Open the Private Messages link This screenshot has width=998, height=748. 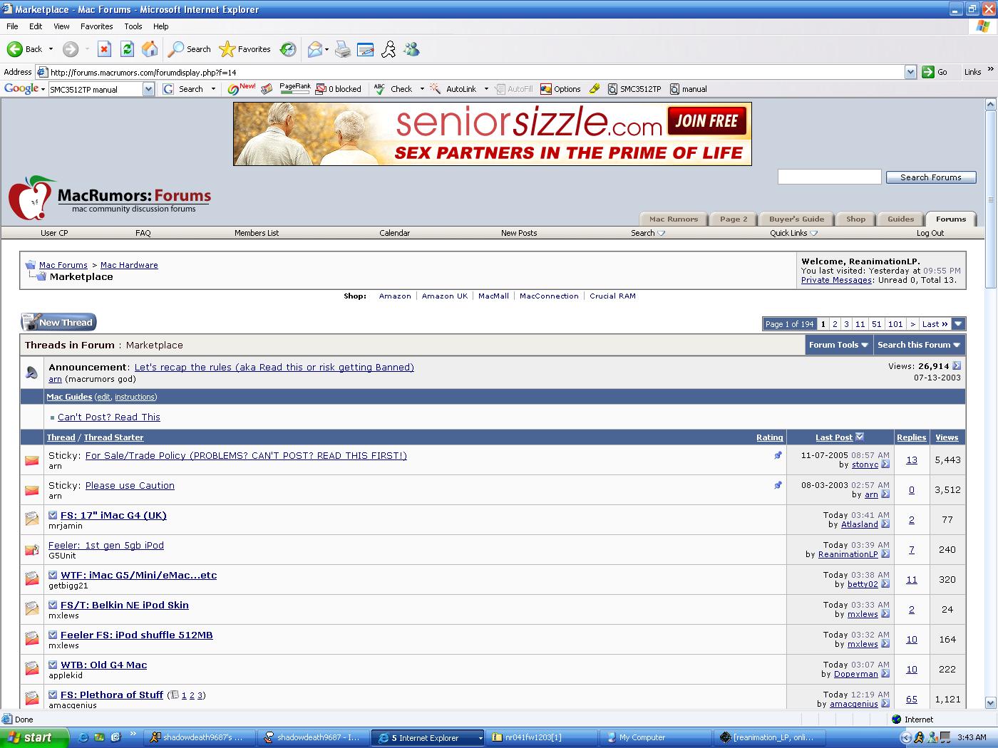point(836,280)
